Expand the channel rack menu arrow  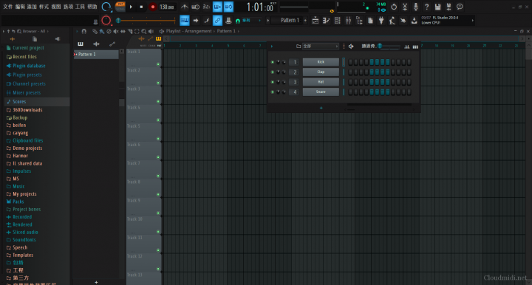(272, 47)
